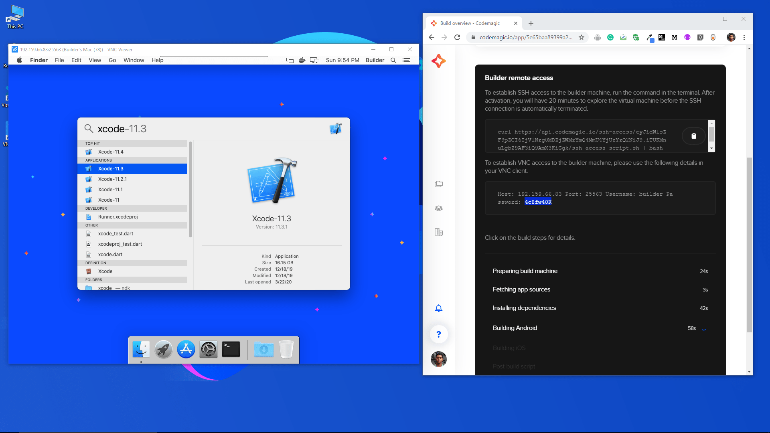Open the This PC desktop icon
This screenshot has width=770, height=433.
coord(15,17)
